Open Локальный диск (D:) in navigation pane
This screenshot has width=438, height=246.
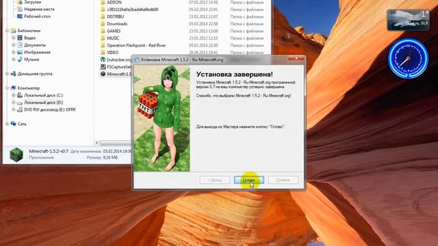click(x=44, y=102)
